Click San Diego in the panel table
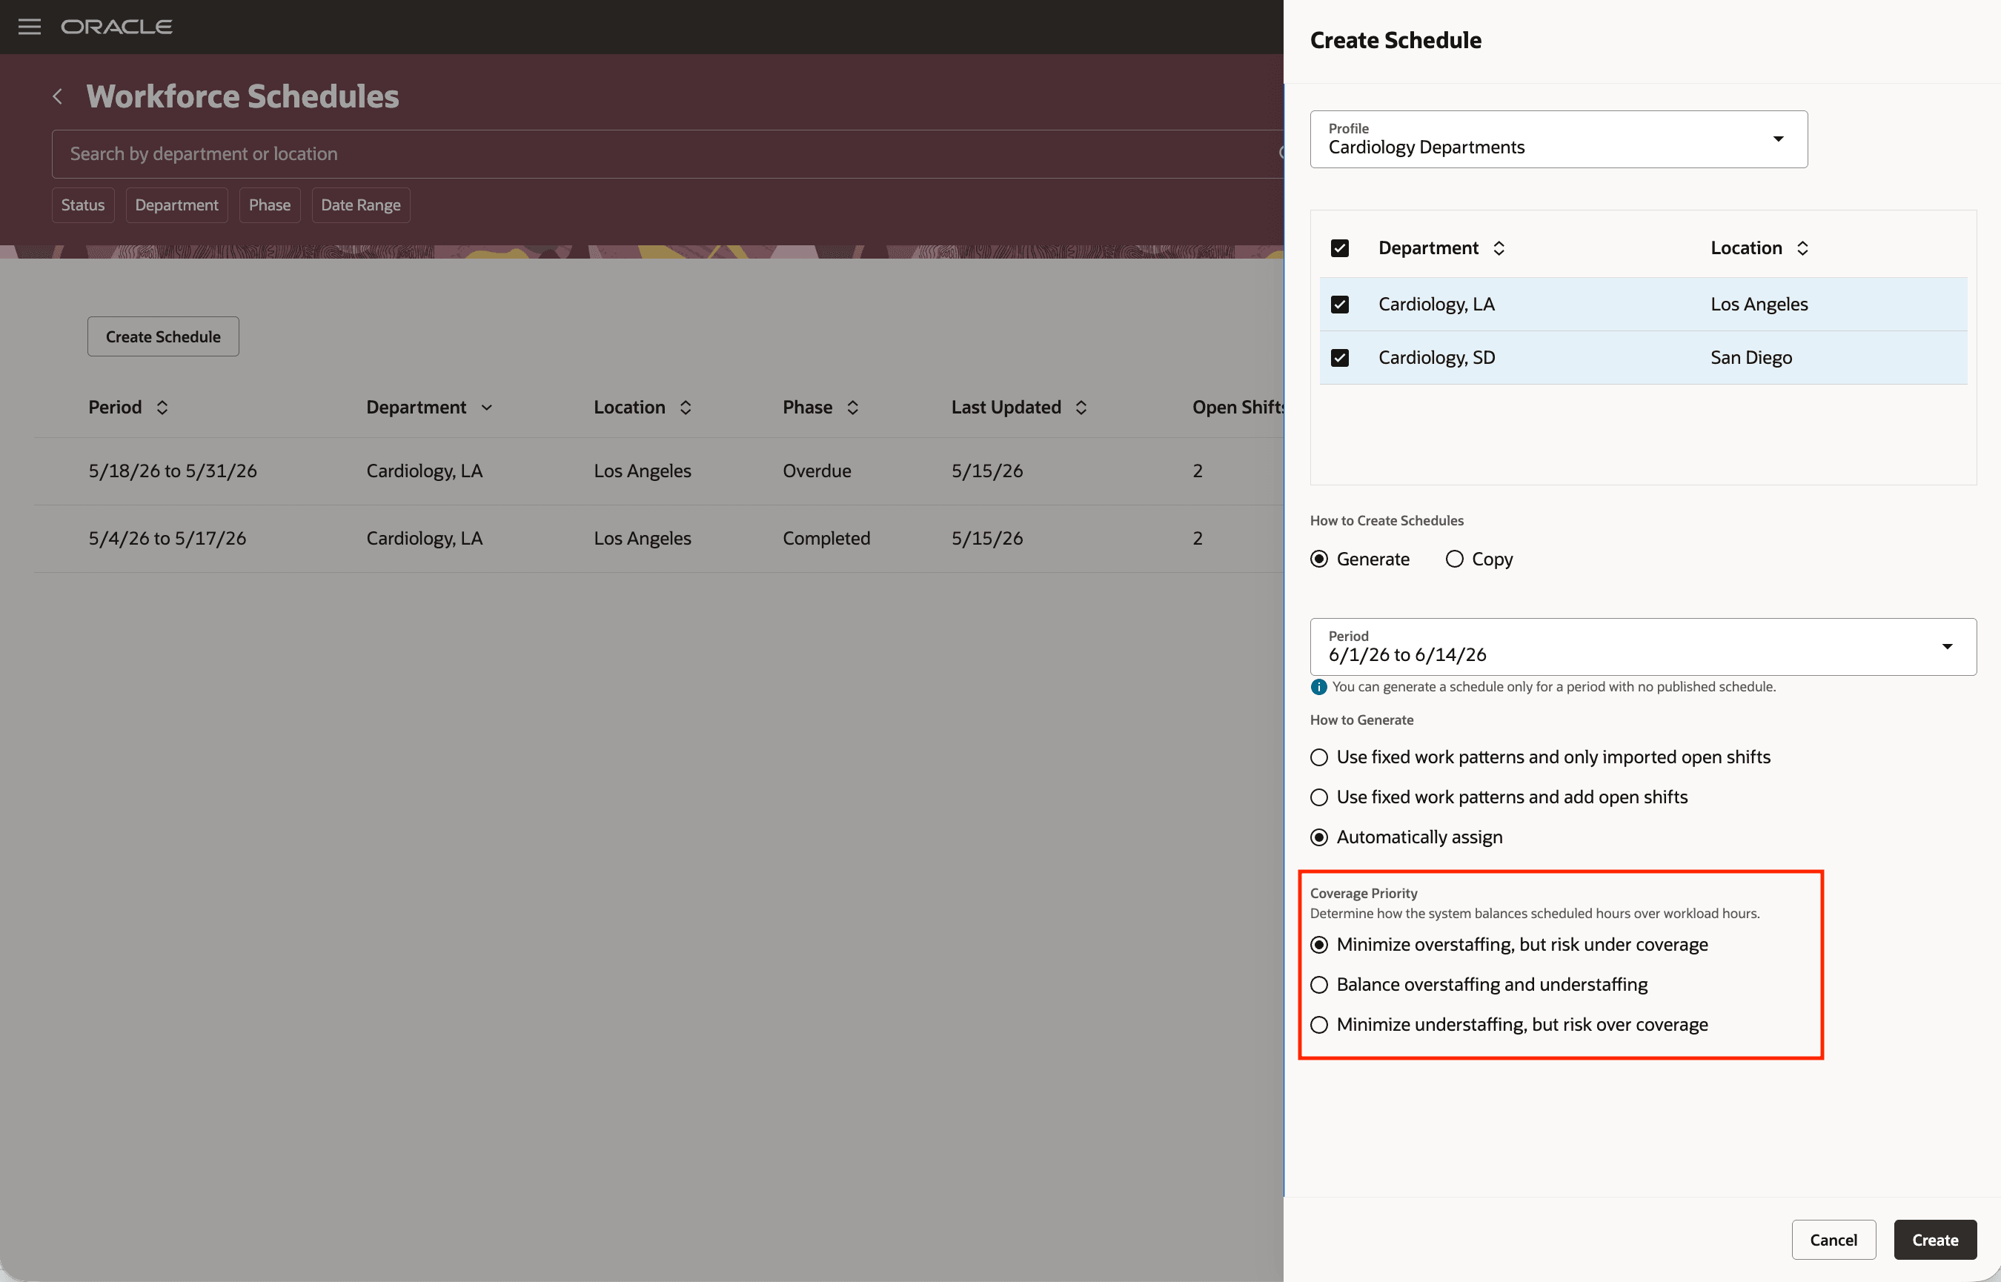 point(1751,358)
